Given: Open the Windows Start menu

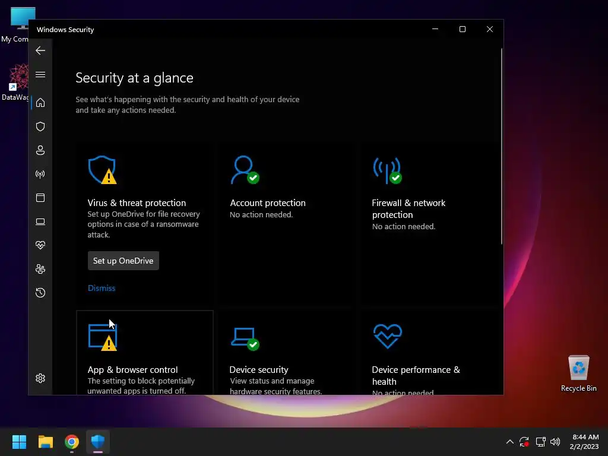Looking at the screenshot, I should [19, 442].
